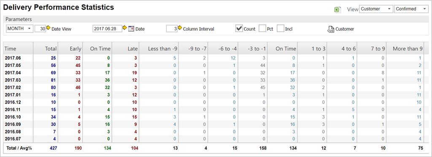Click the More than 9 column header

(408, 49)
